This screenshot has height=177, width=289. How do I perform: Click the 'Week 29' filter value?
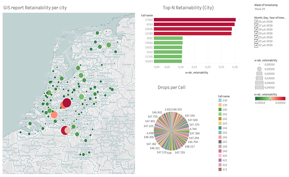pyautogui.click(x=260, y=9)
